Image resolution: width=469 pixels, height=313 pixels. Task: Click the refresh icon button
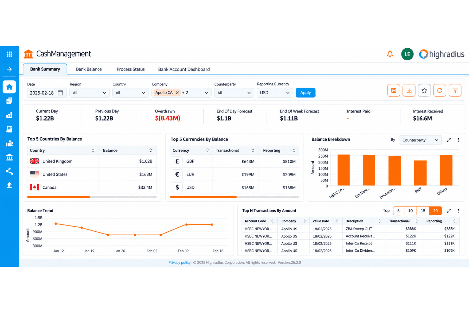440,90
